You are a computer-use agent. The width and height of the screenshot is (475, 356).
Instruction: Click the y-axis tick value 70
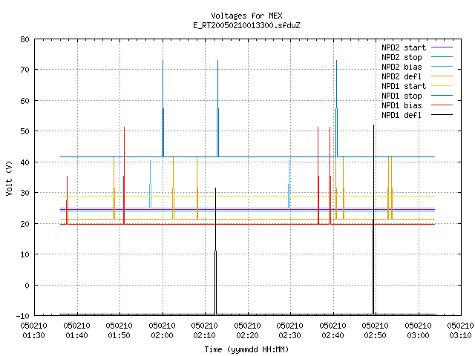coord(24,70)
